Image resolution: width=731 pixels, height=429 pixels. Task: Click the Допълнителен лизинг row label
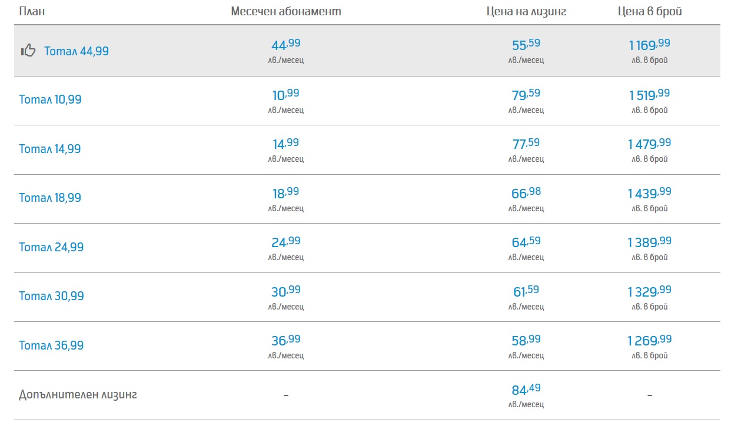(78, 395)
